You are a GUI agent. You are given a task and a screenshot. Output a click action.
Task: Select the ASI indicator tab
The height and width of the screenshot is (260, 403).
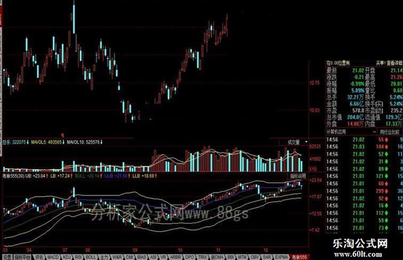[x=153, y=257]
